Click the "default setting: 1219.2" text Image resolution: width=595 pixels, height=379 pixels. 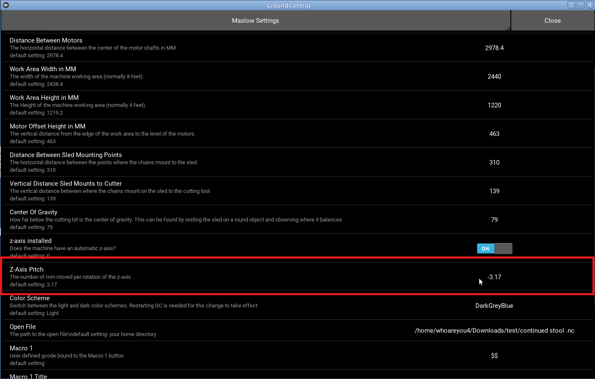pyautogui.click(x=36, y=113)
